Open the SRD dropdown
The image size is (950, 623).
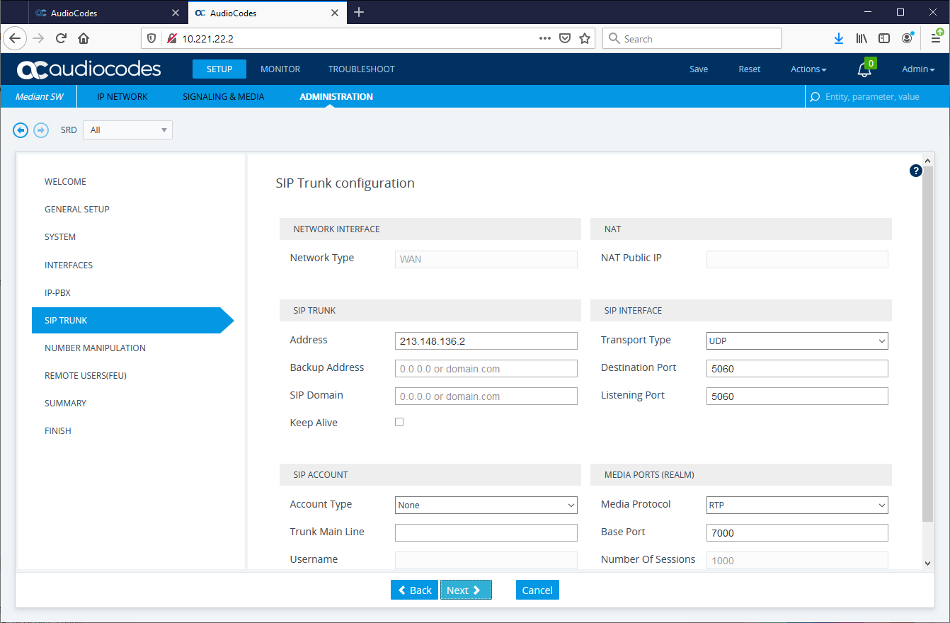(127, 130)
